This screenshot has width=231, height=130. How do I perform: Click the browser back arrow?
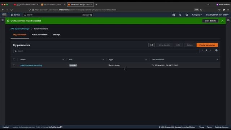[3, 10]
